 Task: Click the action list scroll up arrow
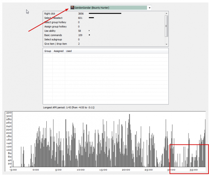[x=166, y=13]
